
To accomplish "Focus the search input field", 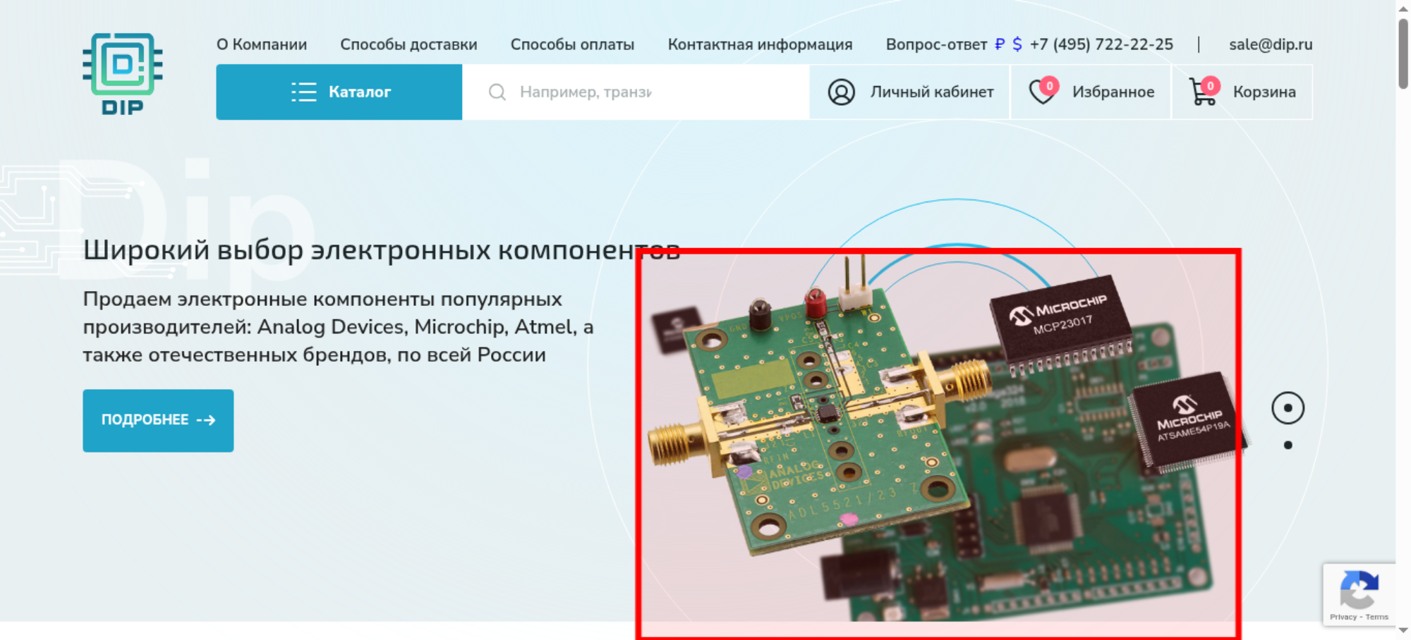I will pos(636,92).
